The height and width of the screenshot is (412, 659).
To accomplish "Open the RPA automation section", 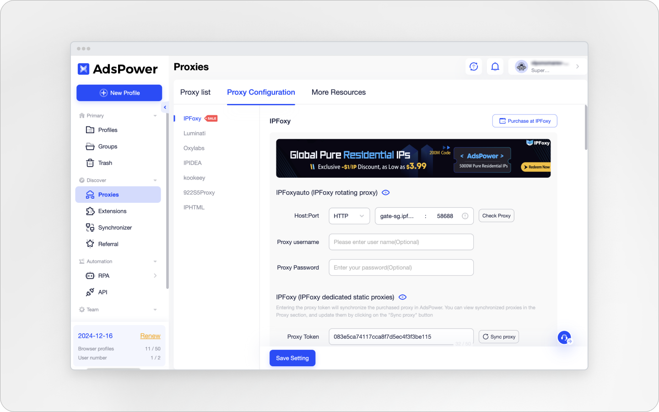I will 104,276.
